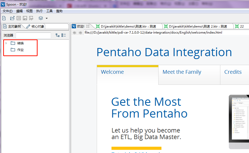Go forward in welcome browser

[80, 33]
